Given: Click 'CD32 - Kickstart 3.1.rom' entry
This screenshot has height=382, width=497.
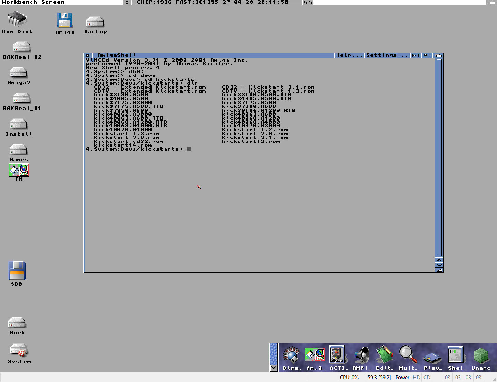Looking at the screenshot, I should pyautogui.click(x=268, y=87).
